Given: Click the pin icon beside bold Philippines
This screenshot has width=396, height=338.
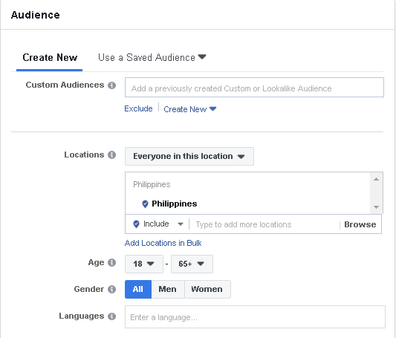Looking at the screenshot, I should click(145, 204).
